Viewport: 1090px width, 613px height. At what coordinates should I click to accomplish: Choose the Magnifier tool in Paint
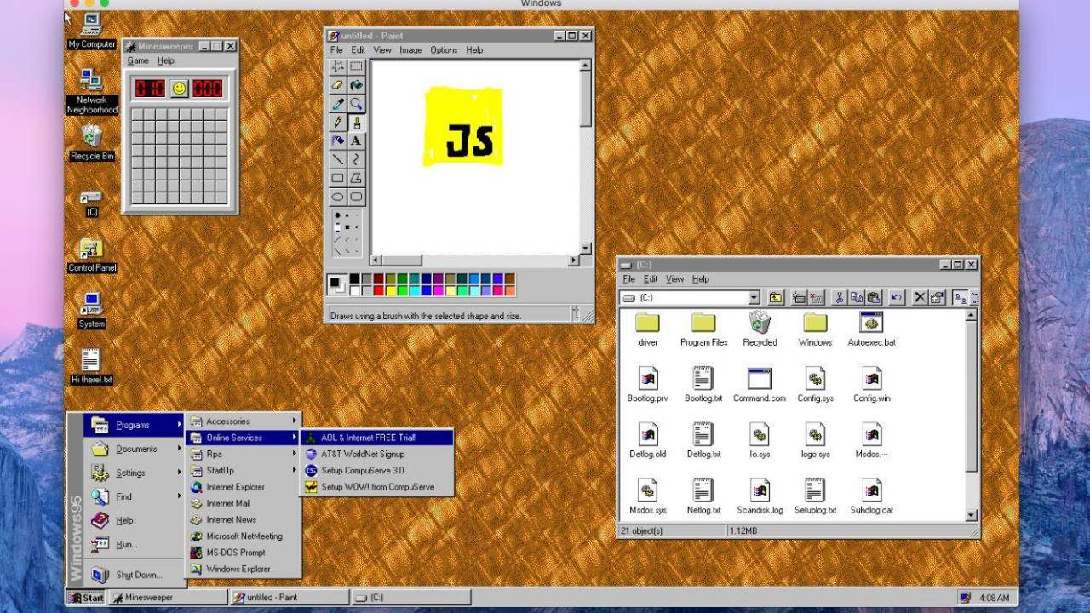point(355,103)
